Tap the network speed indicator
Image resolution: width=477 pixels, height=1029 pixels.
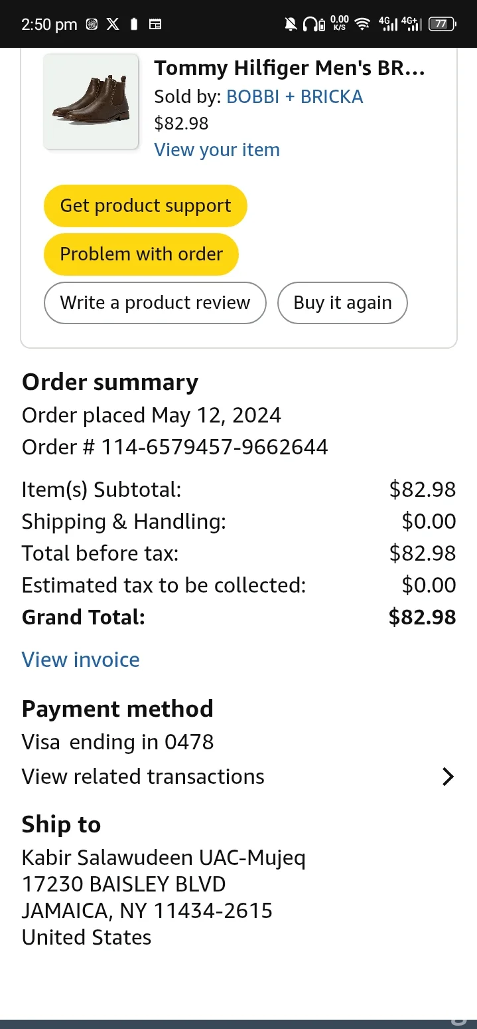point(339,25)
